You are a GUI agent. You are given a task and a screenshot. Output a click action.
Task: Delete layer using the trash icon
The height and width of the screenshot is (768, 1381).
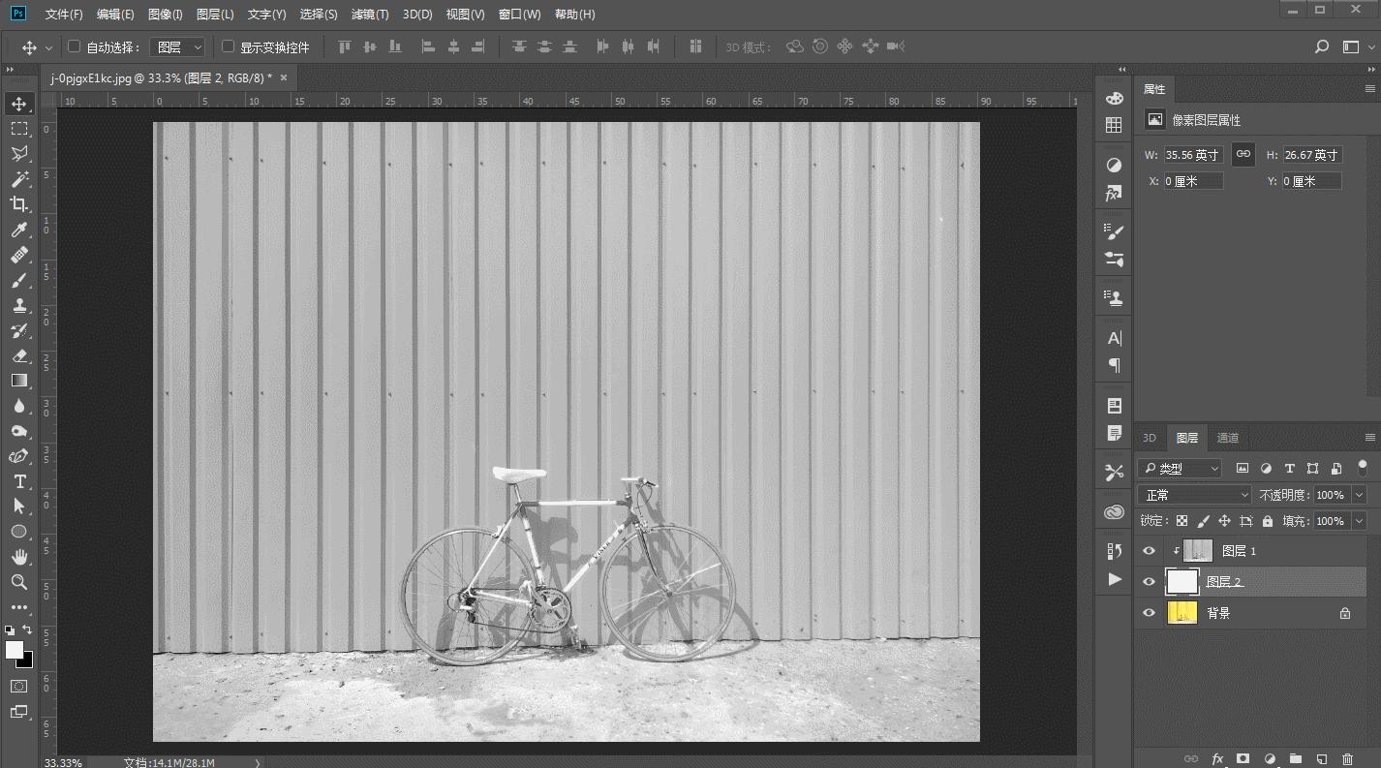point(1347,758)
